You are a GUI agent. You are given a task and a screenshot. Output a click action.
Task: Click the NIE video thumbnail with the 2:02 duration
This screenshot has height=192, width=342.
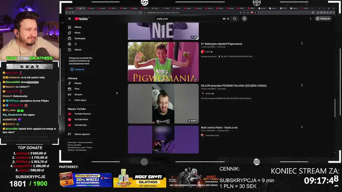163,31
